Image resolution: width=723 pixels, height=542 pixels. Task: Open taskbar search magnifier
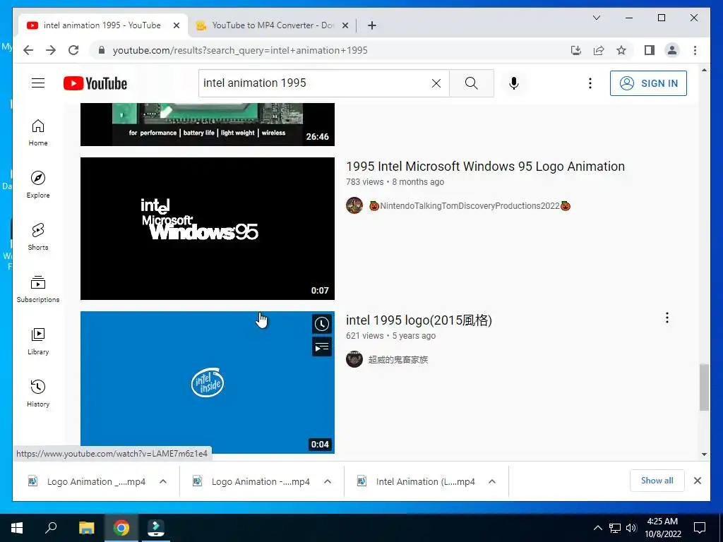pos(51,528)
